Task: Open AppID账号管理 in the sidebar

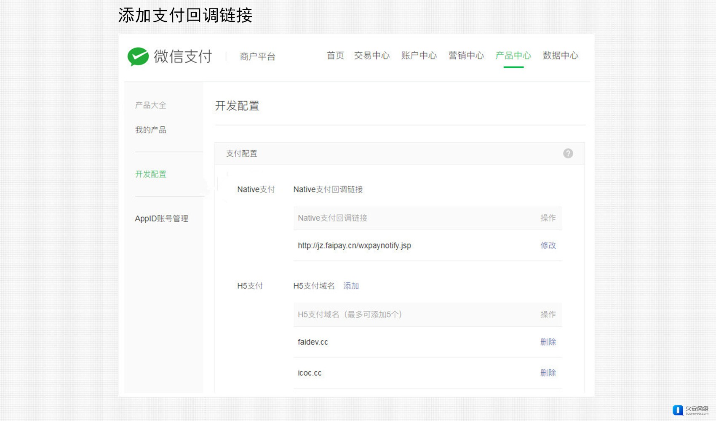Action: click(x=161, y=218)
